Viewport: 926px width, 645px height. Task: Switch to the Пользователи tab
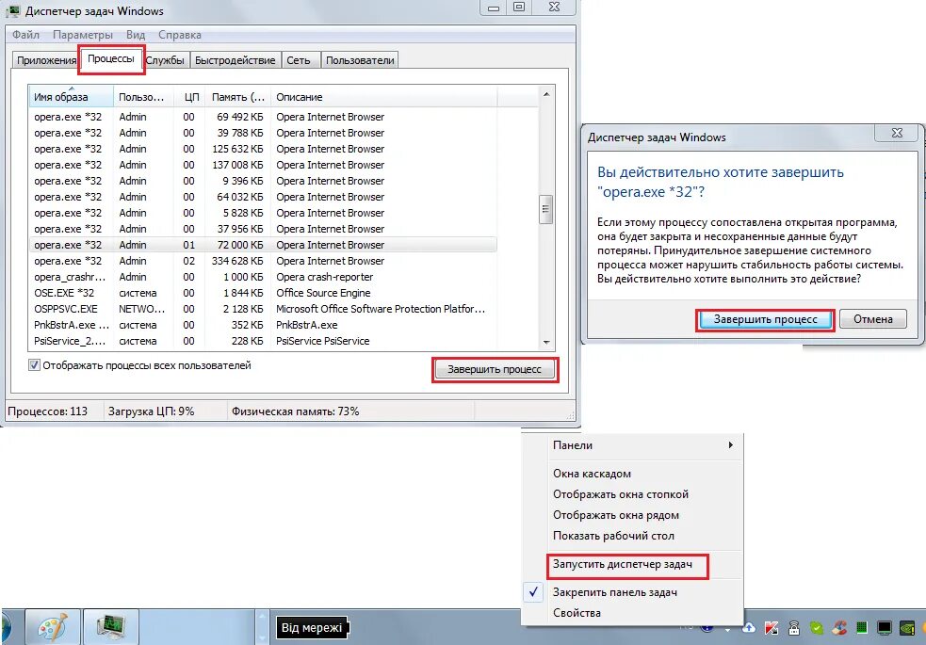tap(360, 60)
